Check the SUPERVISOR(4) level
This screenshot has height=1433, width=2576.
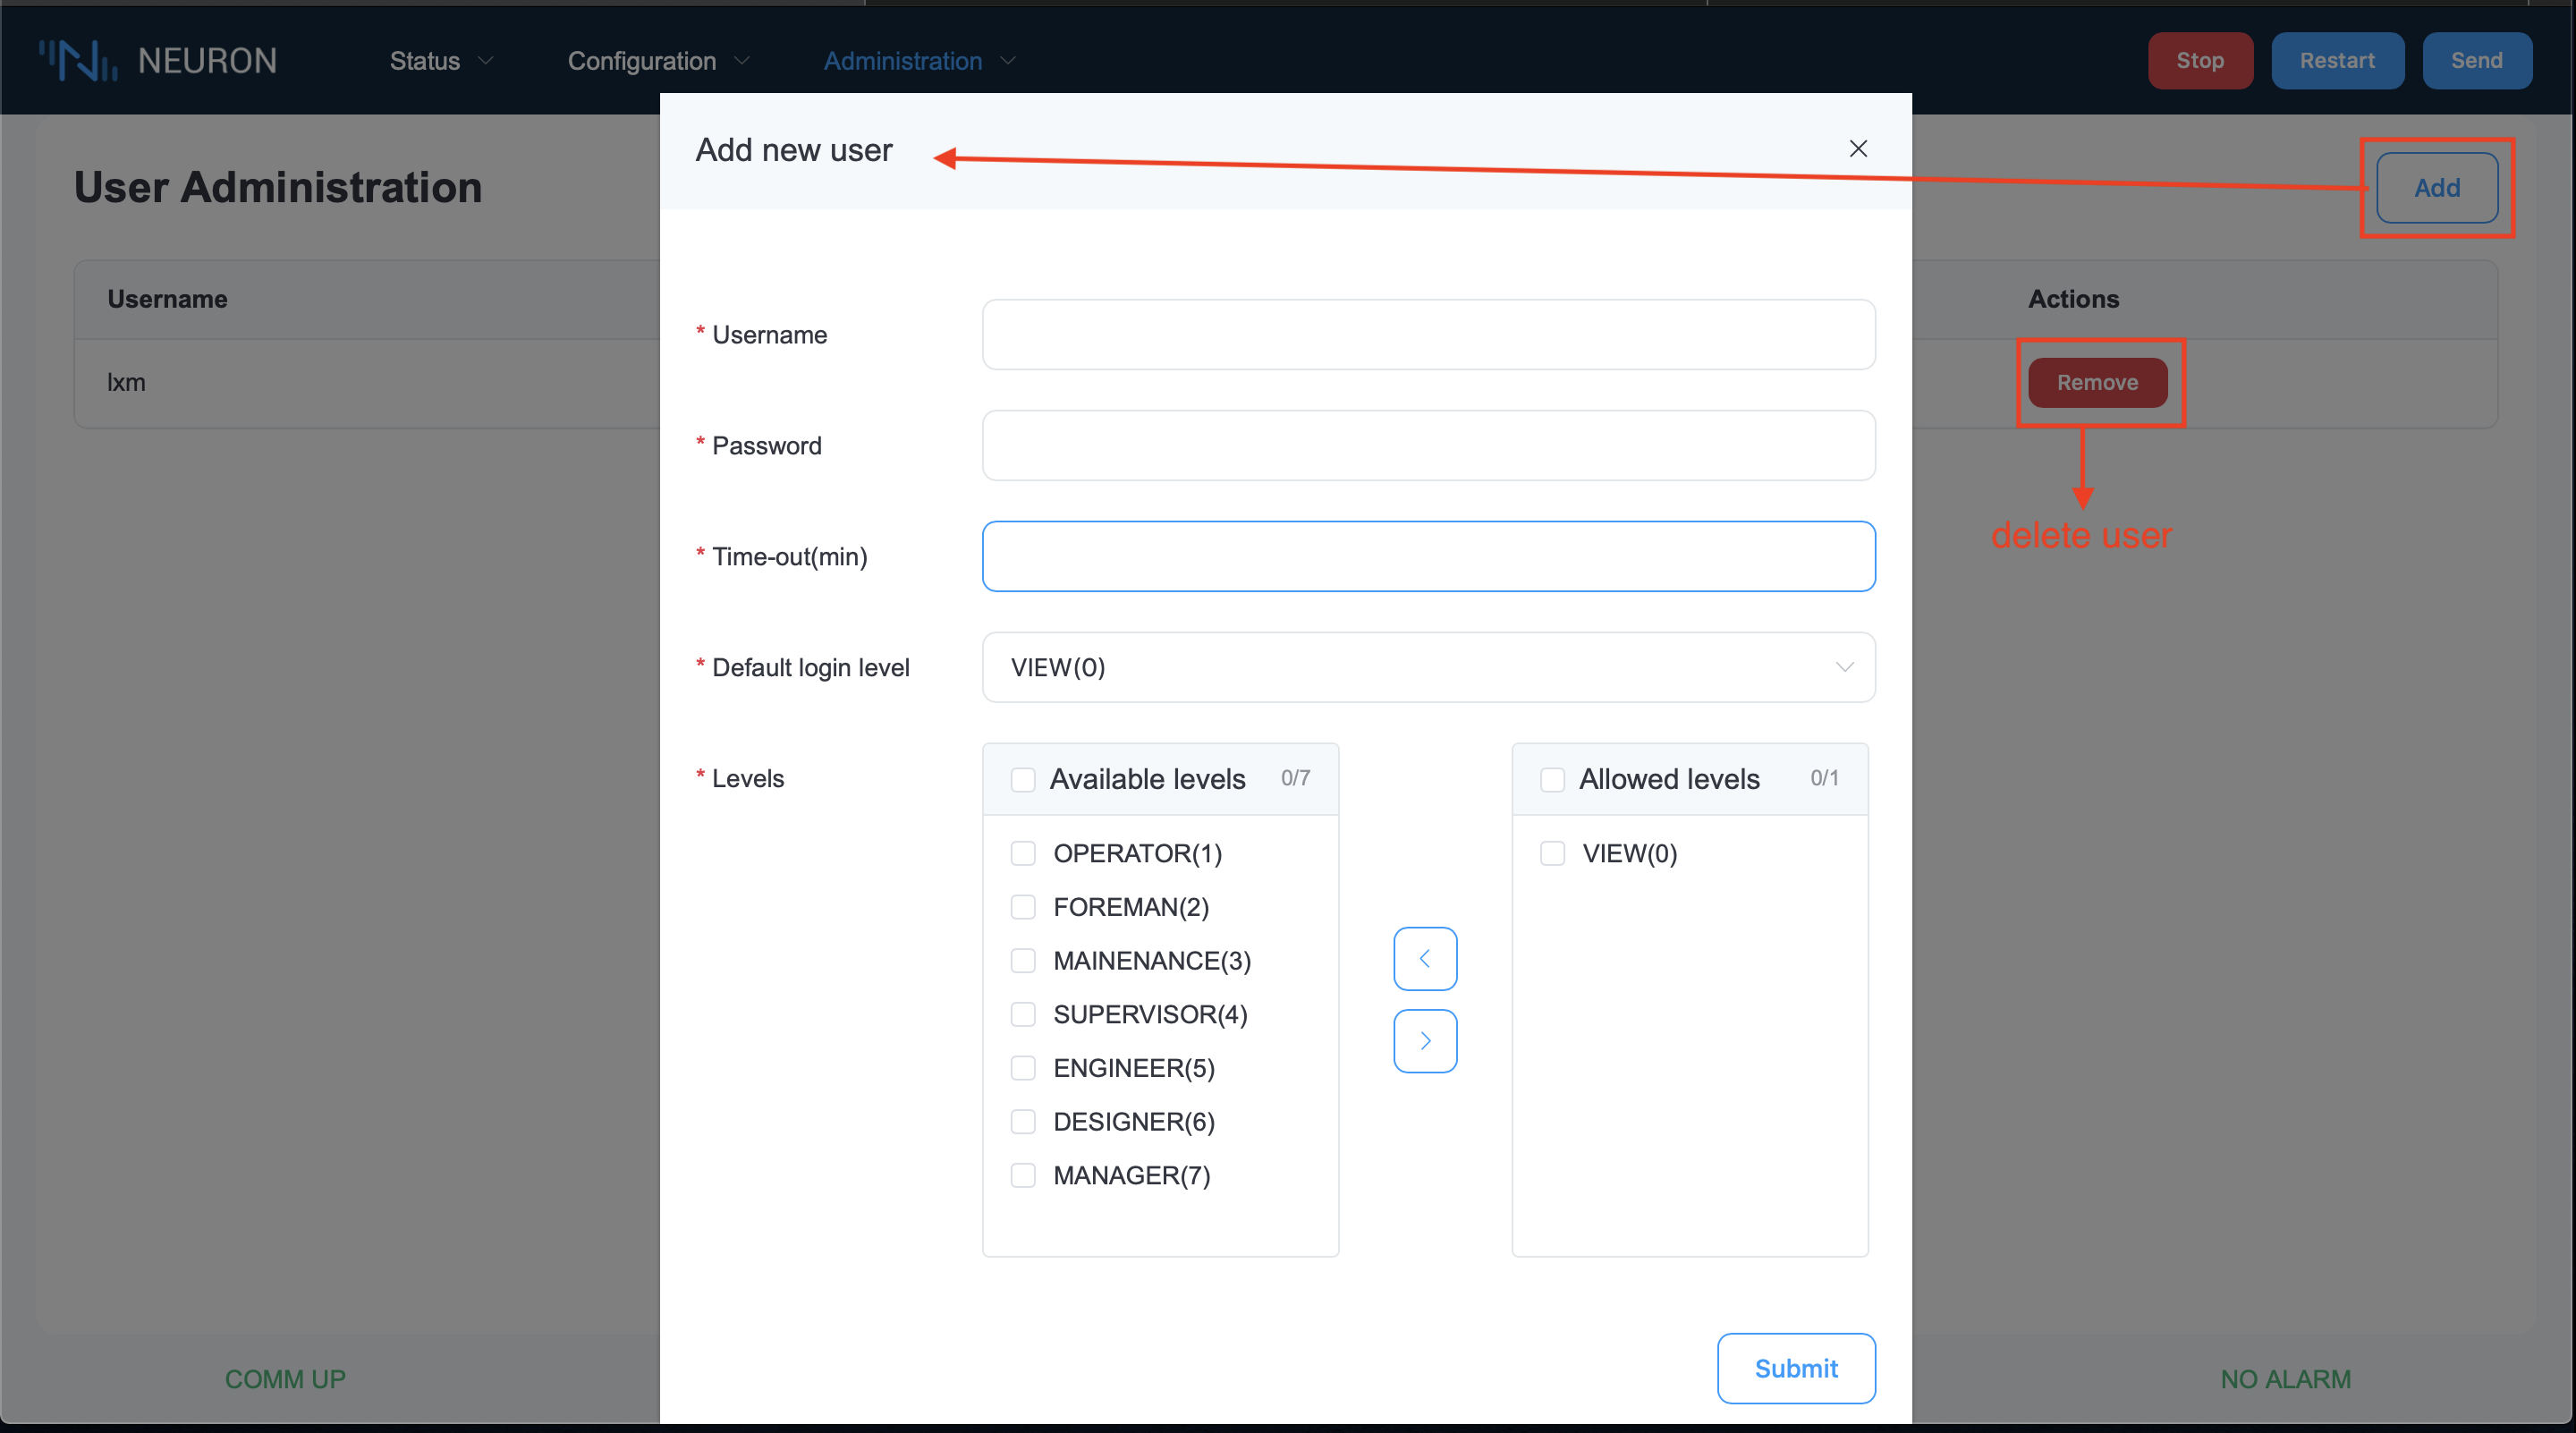click(1023, 1014)
